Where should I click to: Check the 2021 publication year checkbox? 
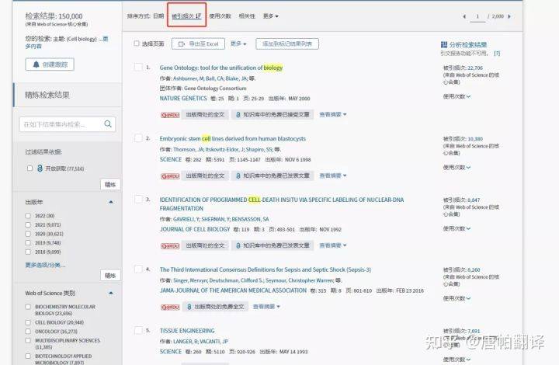coord(28,224)
